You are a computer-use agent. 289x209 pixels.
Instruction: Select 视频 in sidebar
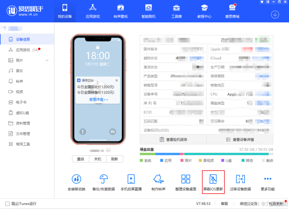(x=27, y=92)
